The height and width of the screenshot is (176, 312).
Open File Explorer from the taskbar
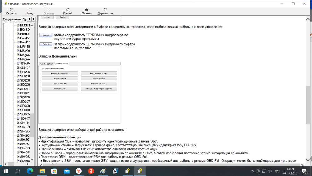coord(42,171)
